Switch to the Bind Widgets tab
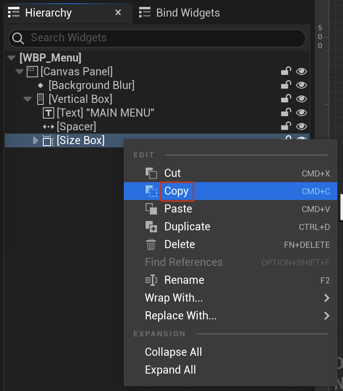Viewport: 343px width, 391px height. coord(180,13)
